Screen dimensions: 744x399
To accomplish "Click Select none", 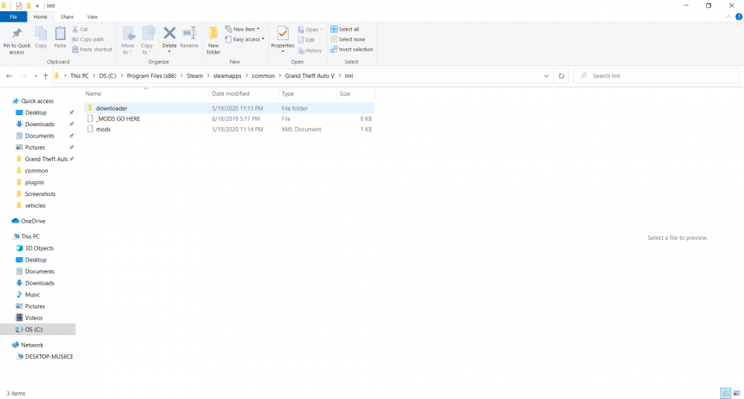I will (347, 39).
